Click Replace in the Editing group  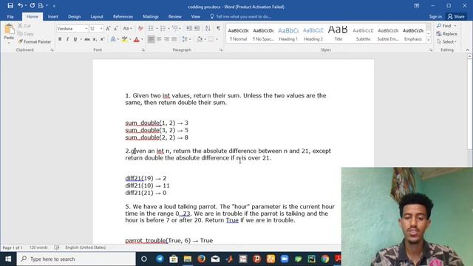(447, 34)
